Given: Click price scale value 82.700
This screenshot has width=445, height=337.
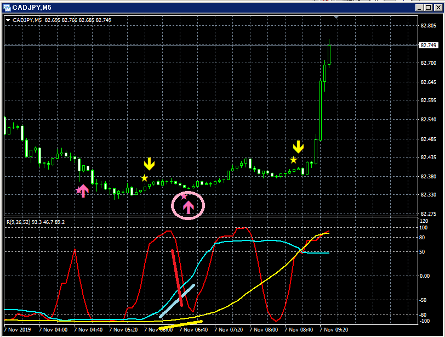Looking at the screenshot, I should (x=429, y=63).
